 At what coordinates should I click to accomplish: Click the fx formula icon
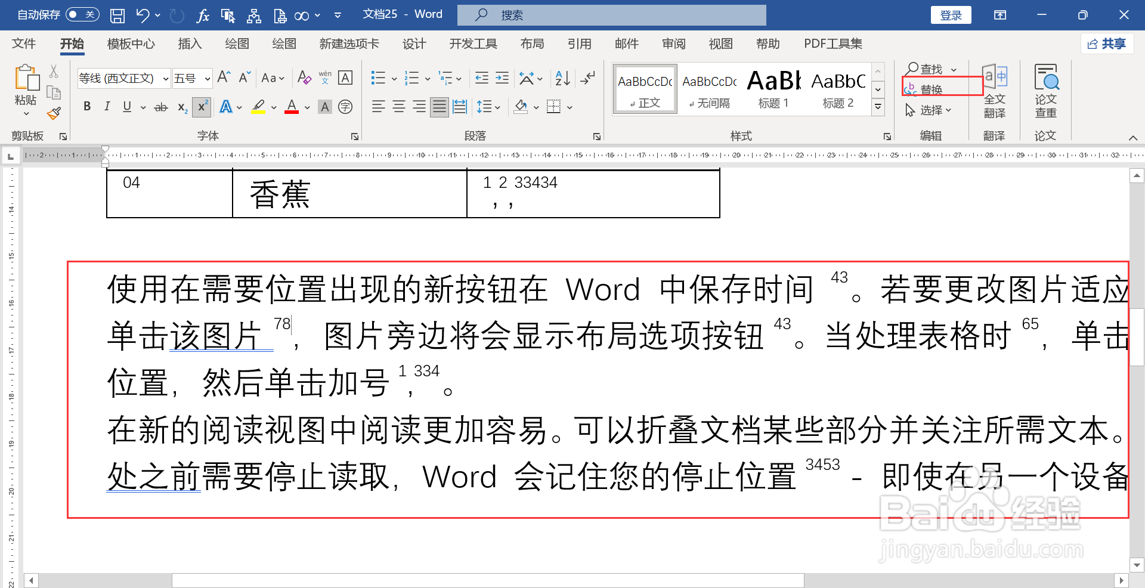tap(203, 16)
